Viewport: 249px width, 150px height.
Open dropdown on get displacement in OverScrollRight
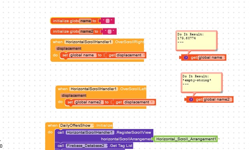144,55
